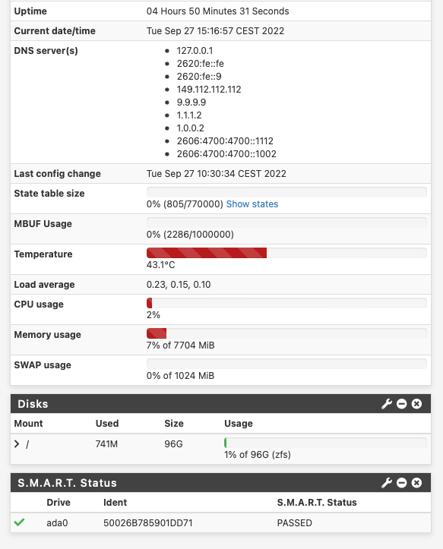Click the S.M.A.R.T. Status panel title
This screenshot has width=443, height=549.
pyautogui.click(x=67, y=483)
